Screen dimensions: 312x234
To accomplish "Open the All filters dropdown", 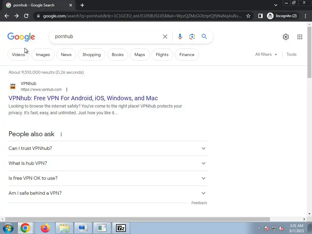I will 266,54.
